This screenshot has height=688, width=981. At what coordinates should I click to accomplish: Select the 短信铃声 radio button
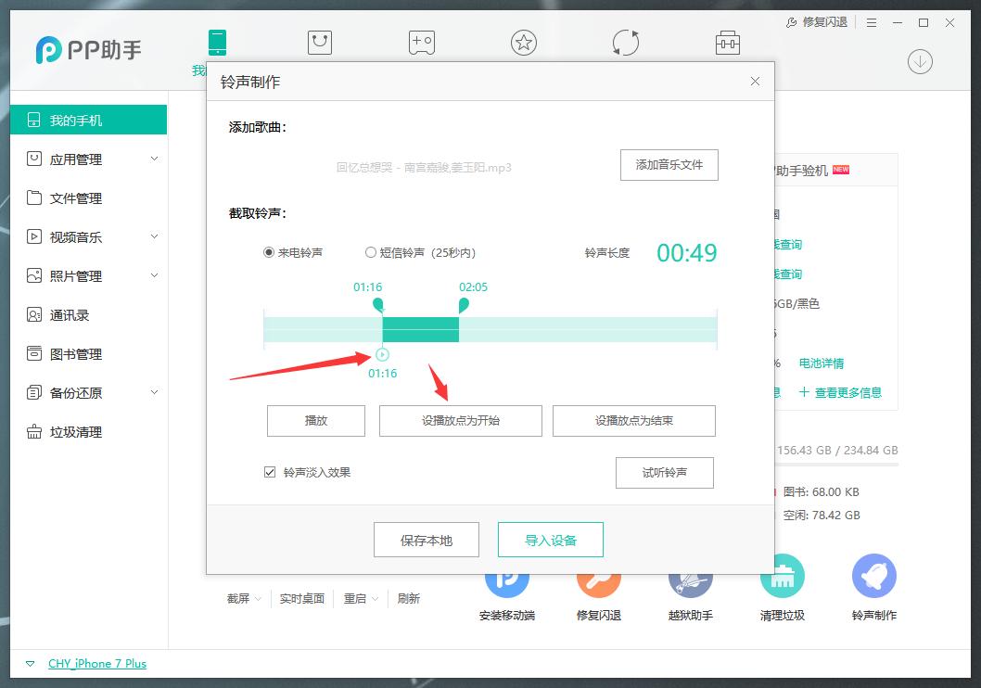(371, 251)
